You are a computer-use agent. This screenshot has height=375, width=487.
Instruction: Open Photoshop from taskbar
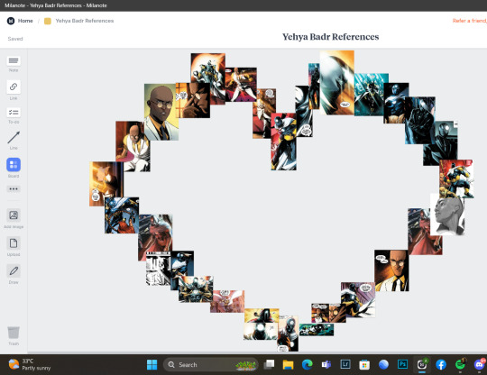[402, 364]
